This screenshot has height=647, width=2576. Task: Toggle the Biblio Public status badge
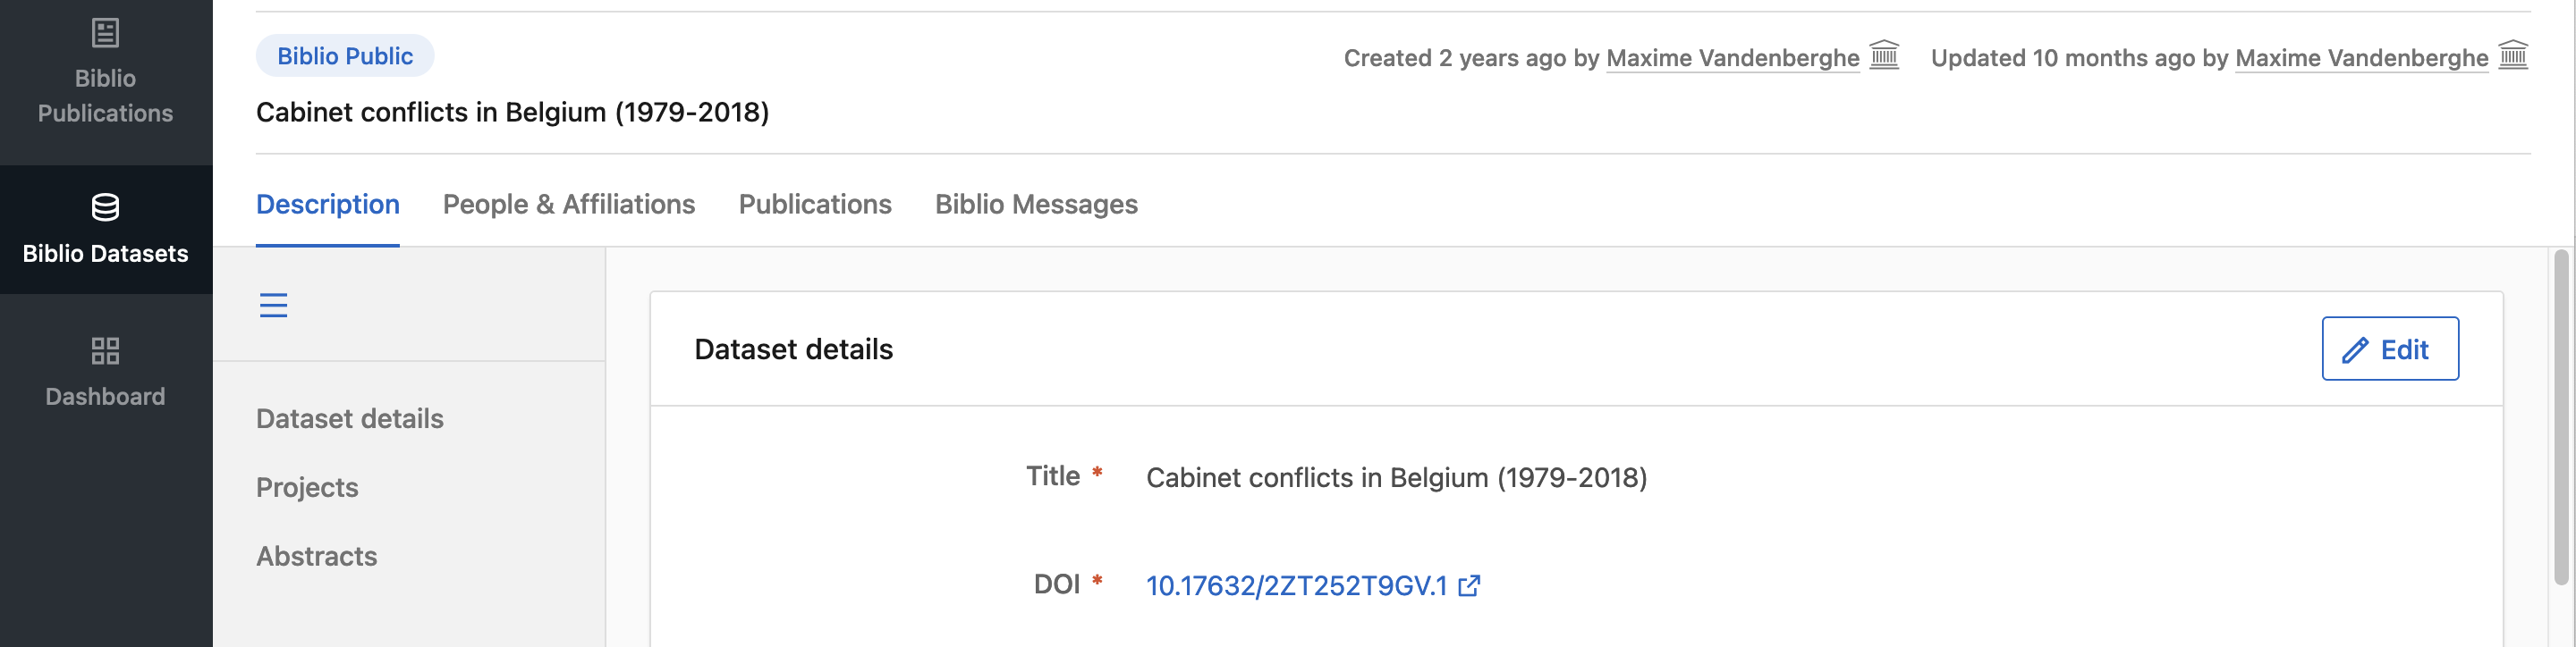point(344,55)
